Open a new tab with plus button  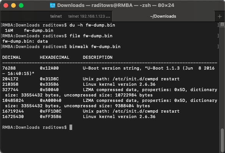[220, 17]
